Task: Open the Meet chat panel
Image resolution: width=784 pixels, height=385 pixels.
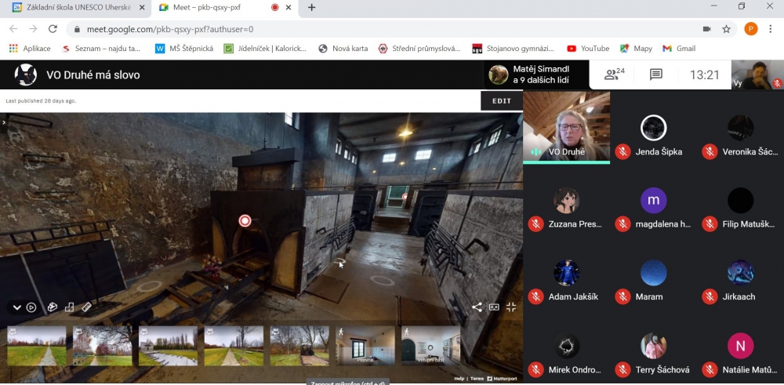Action: [x=656, y=75]
